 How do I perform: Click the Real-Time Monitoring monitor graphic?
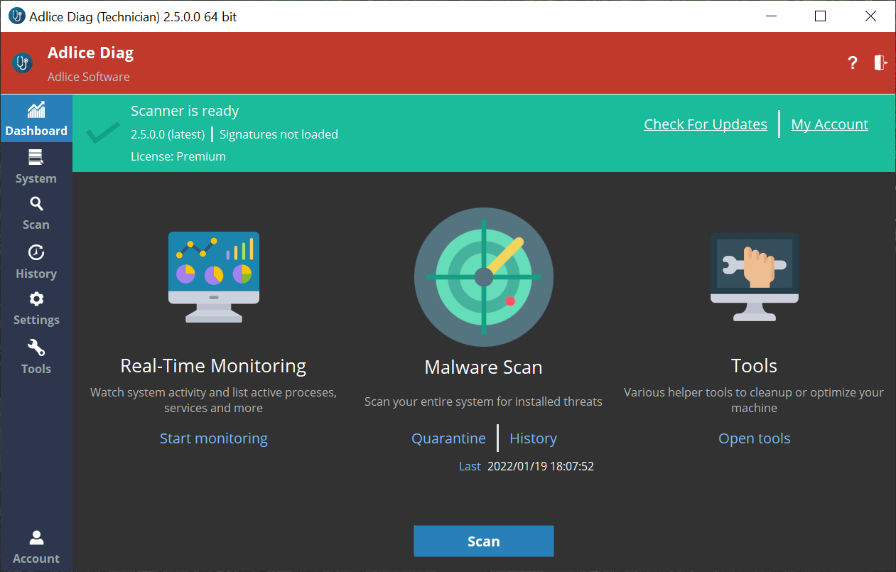click(213, 277)
